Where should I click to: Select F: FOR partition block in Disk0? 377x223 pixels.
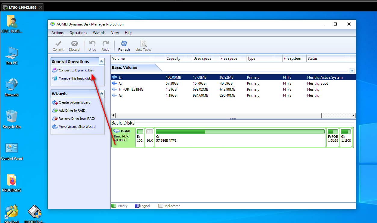click(x=333, y=137)
